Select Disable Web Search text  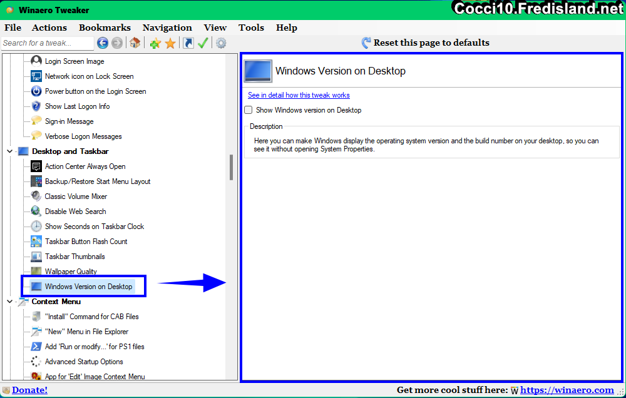(76, 211)
